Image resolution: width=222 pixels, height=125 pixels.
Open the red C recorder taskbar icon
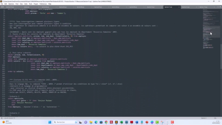pos(172,122)
